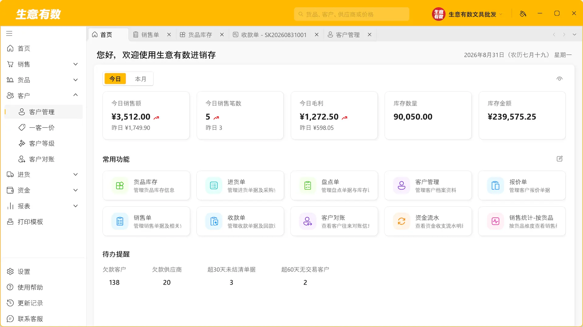Screen dimensions: 583x327
Task: Open the 客户对账 shortcut card icon
Action: (308, 221)
